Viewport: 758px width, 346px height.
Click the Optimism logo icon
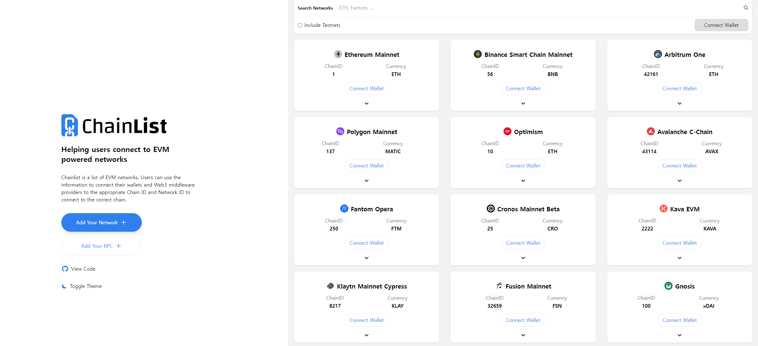[507, 132]
